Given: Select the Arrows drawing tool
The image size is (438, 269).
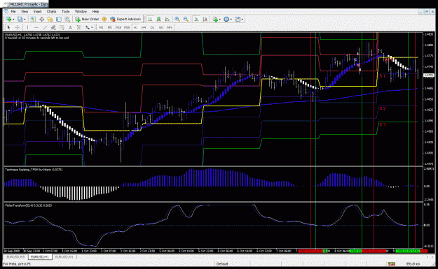Looking at the screenshot, I should click(88, 27).
